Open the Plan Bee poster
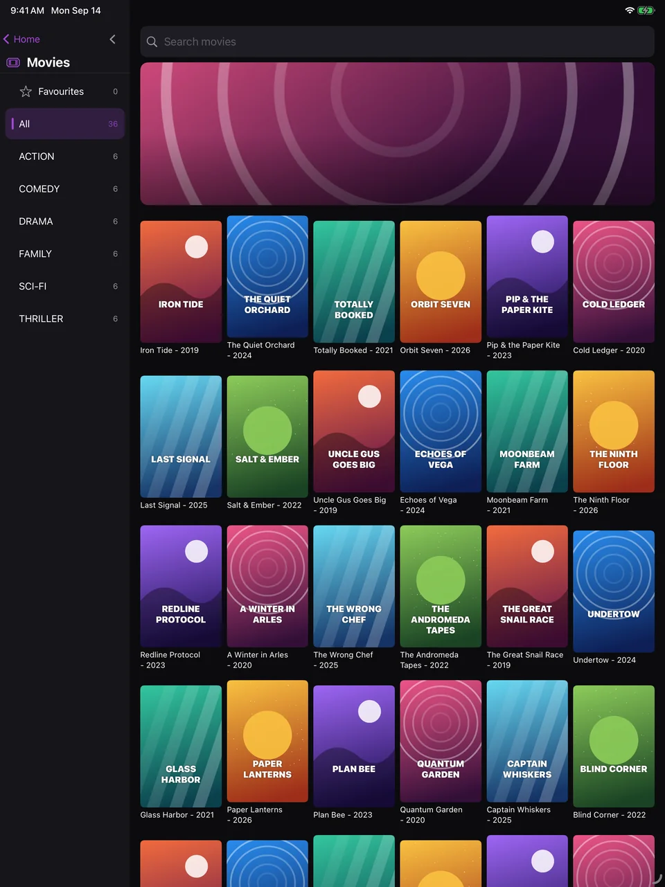 point(354,746)
